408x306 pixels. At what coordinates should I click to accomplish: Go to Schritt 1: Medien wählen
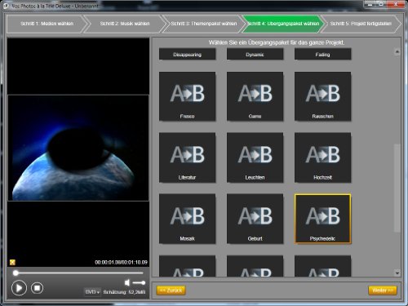pyautogui.click(x=47, y=24)
